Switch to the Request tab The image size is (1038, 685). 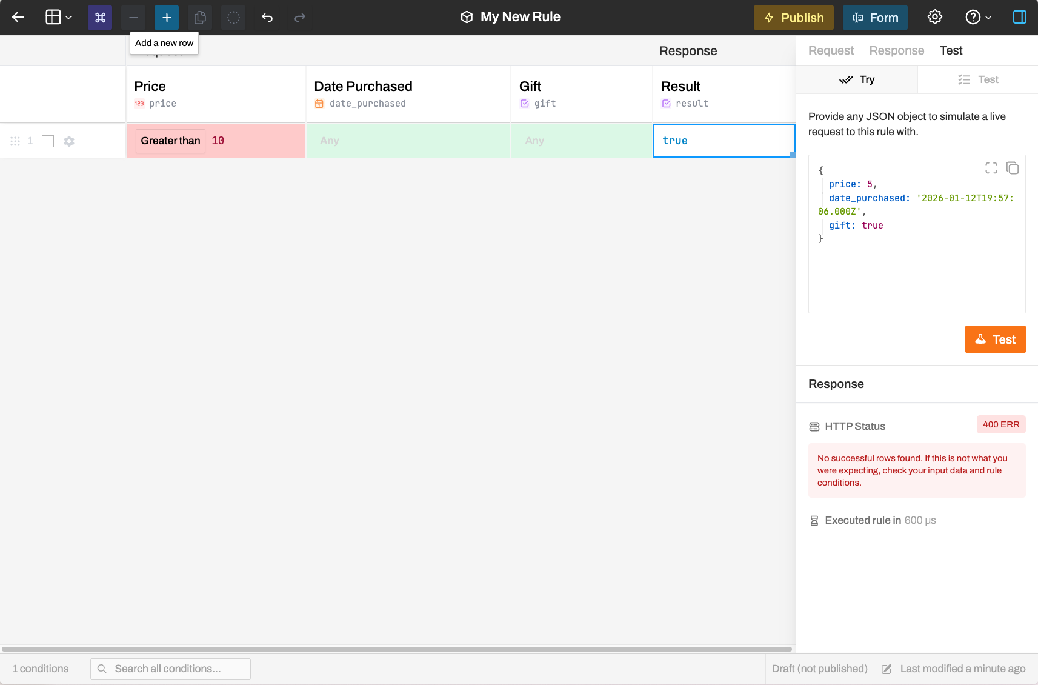pyautogui.click(x=831, y=51)
